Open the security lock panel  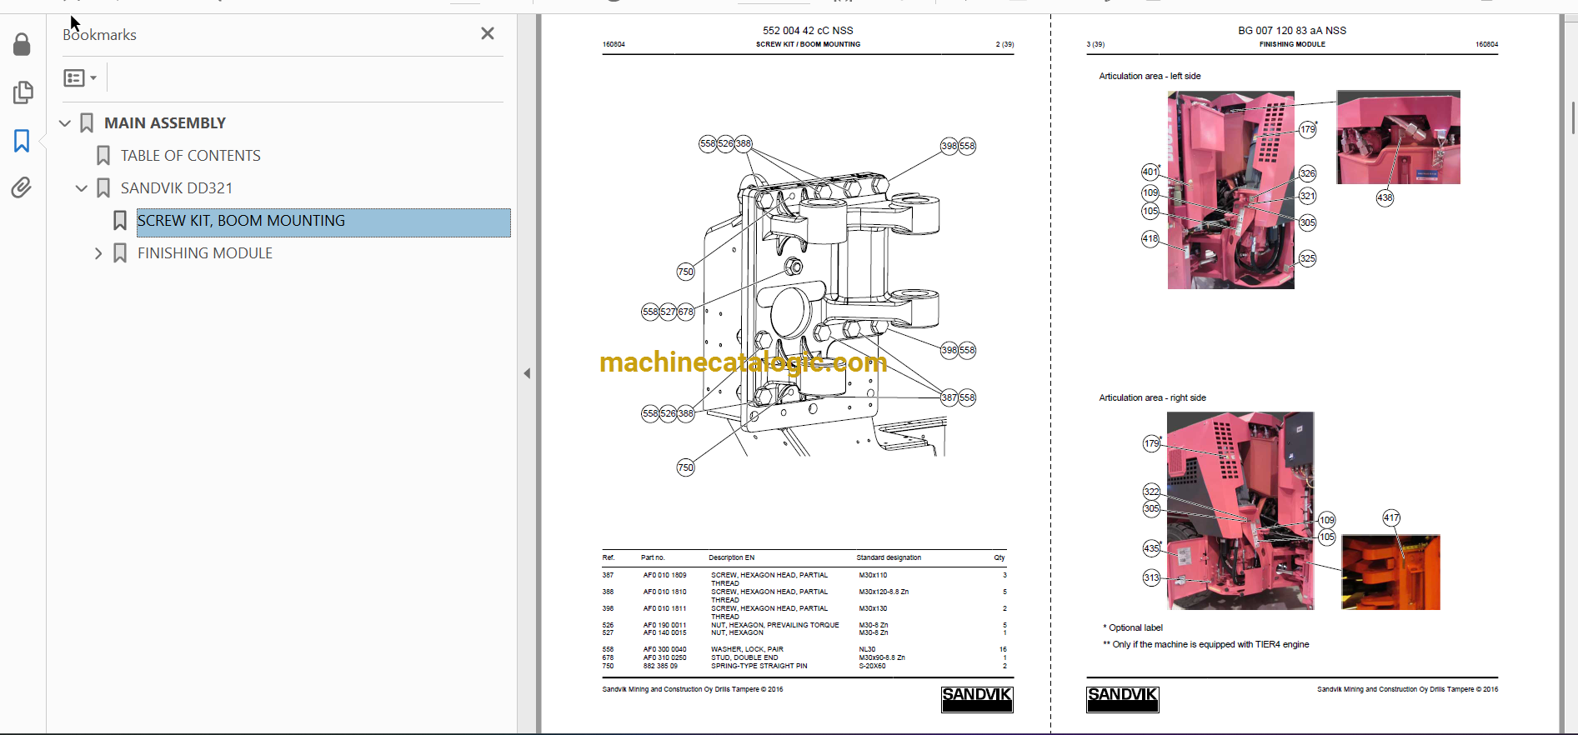click(23, 44)
